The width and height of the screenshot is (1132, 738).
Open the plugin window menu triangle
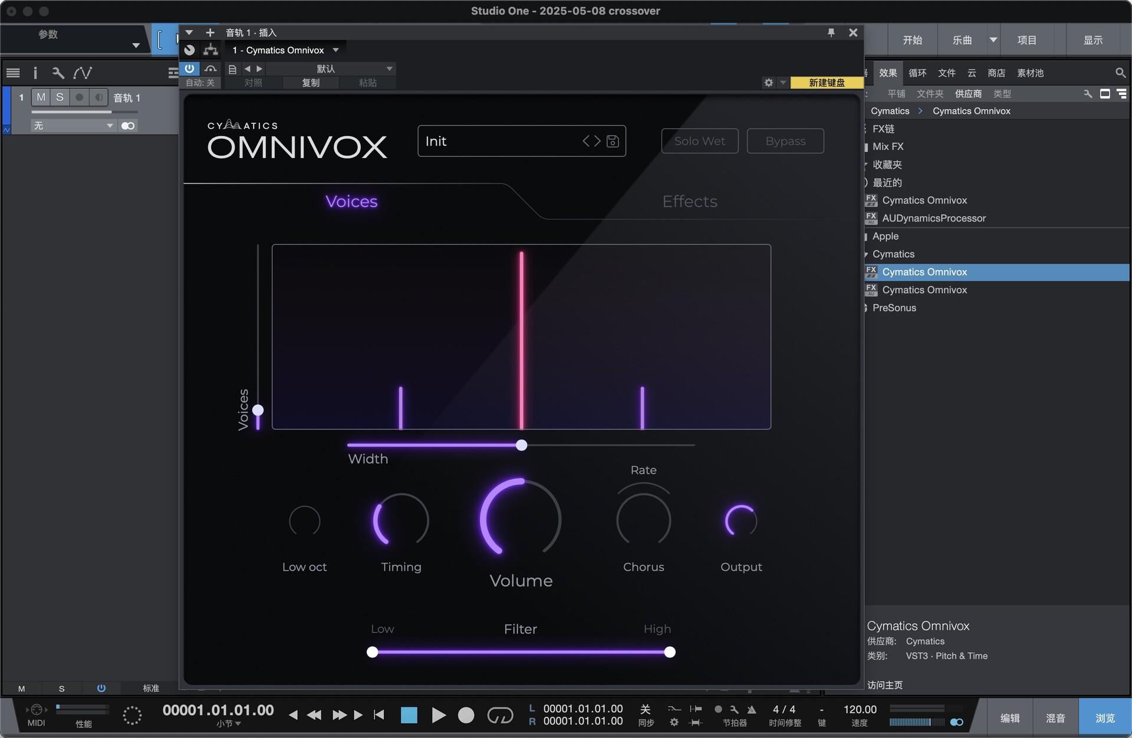pyautogui.click(x=189, y=32)
